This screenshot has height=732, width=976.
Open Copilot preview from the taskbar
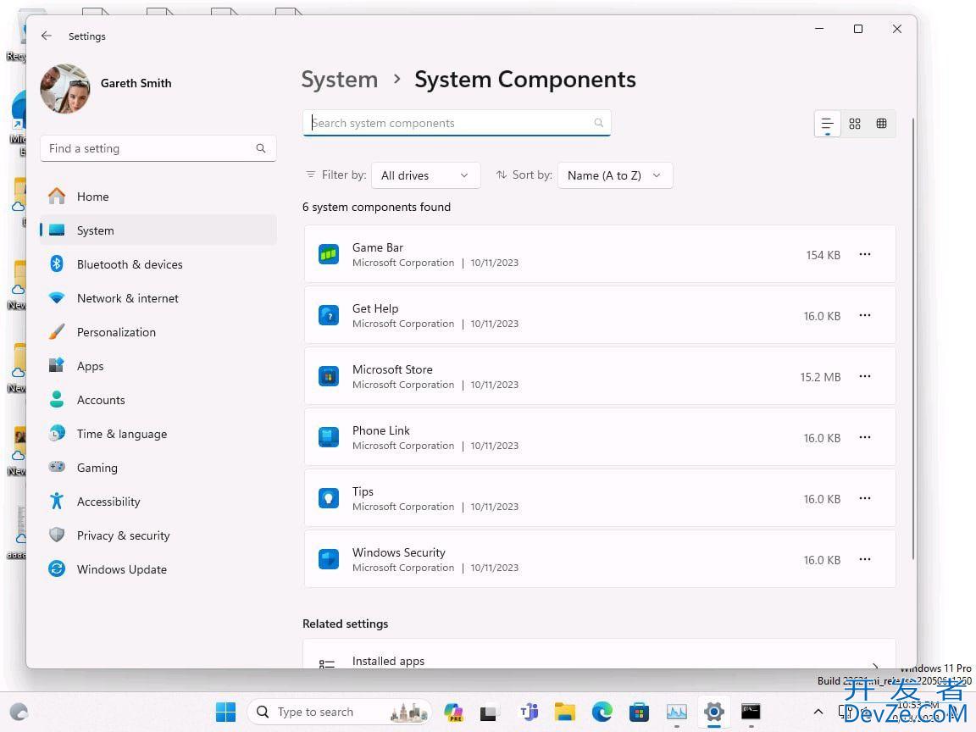click(x=454, y=712)
